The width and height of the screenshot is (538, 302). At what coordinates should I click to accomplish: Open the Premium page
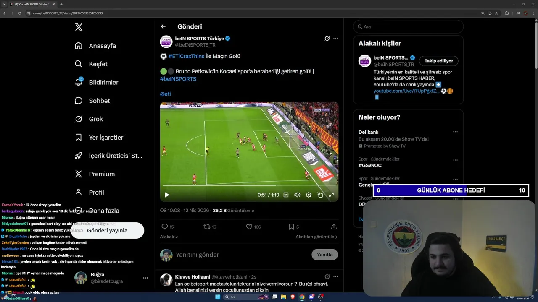click(95, 174)
